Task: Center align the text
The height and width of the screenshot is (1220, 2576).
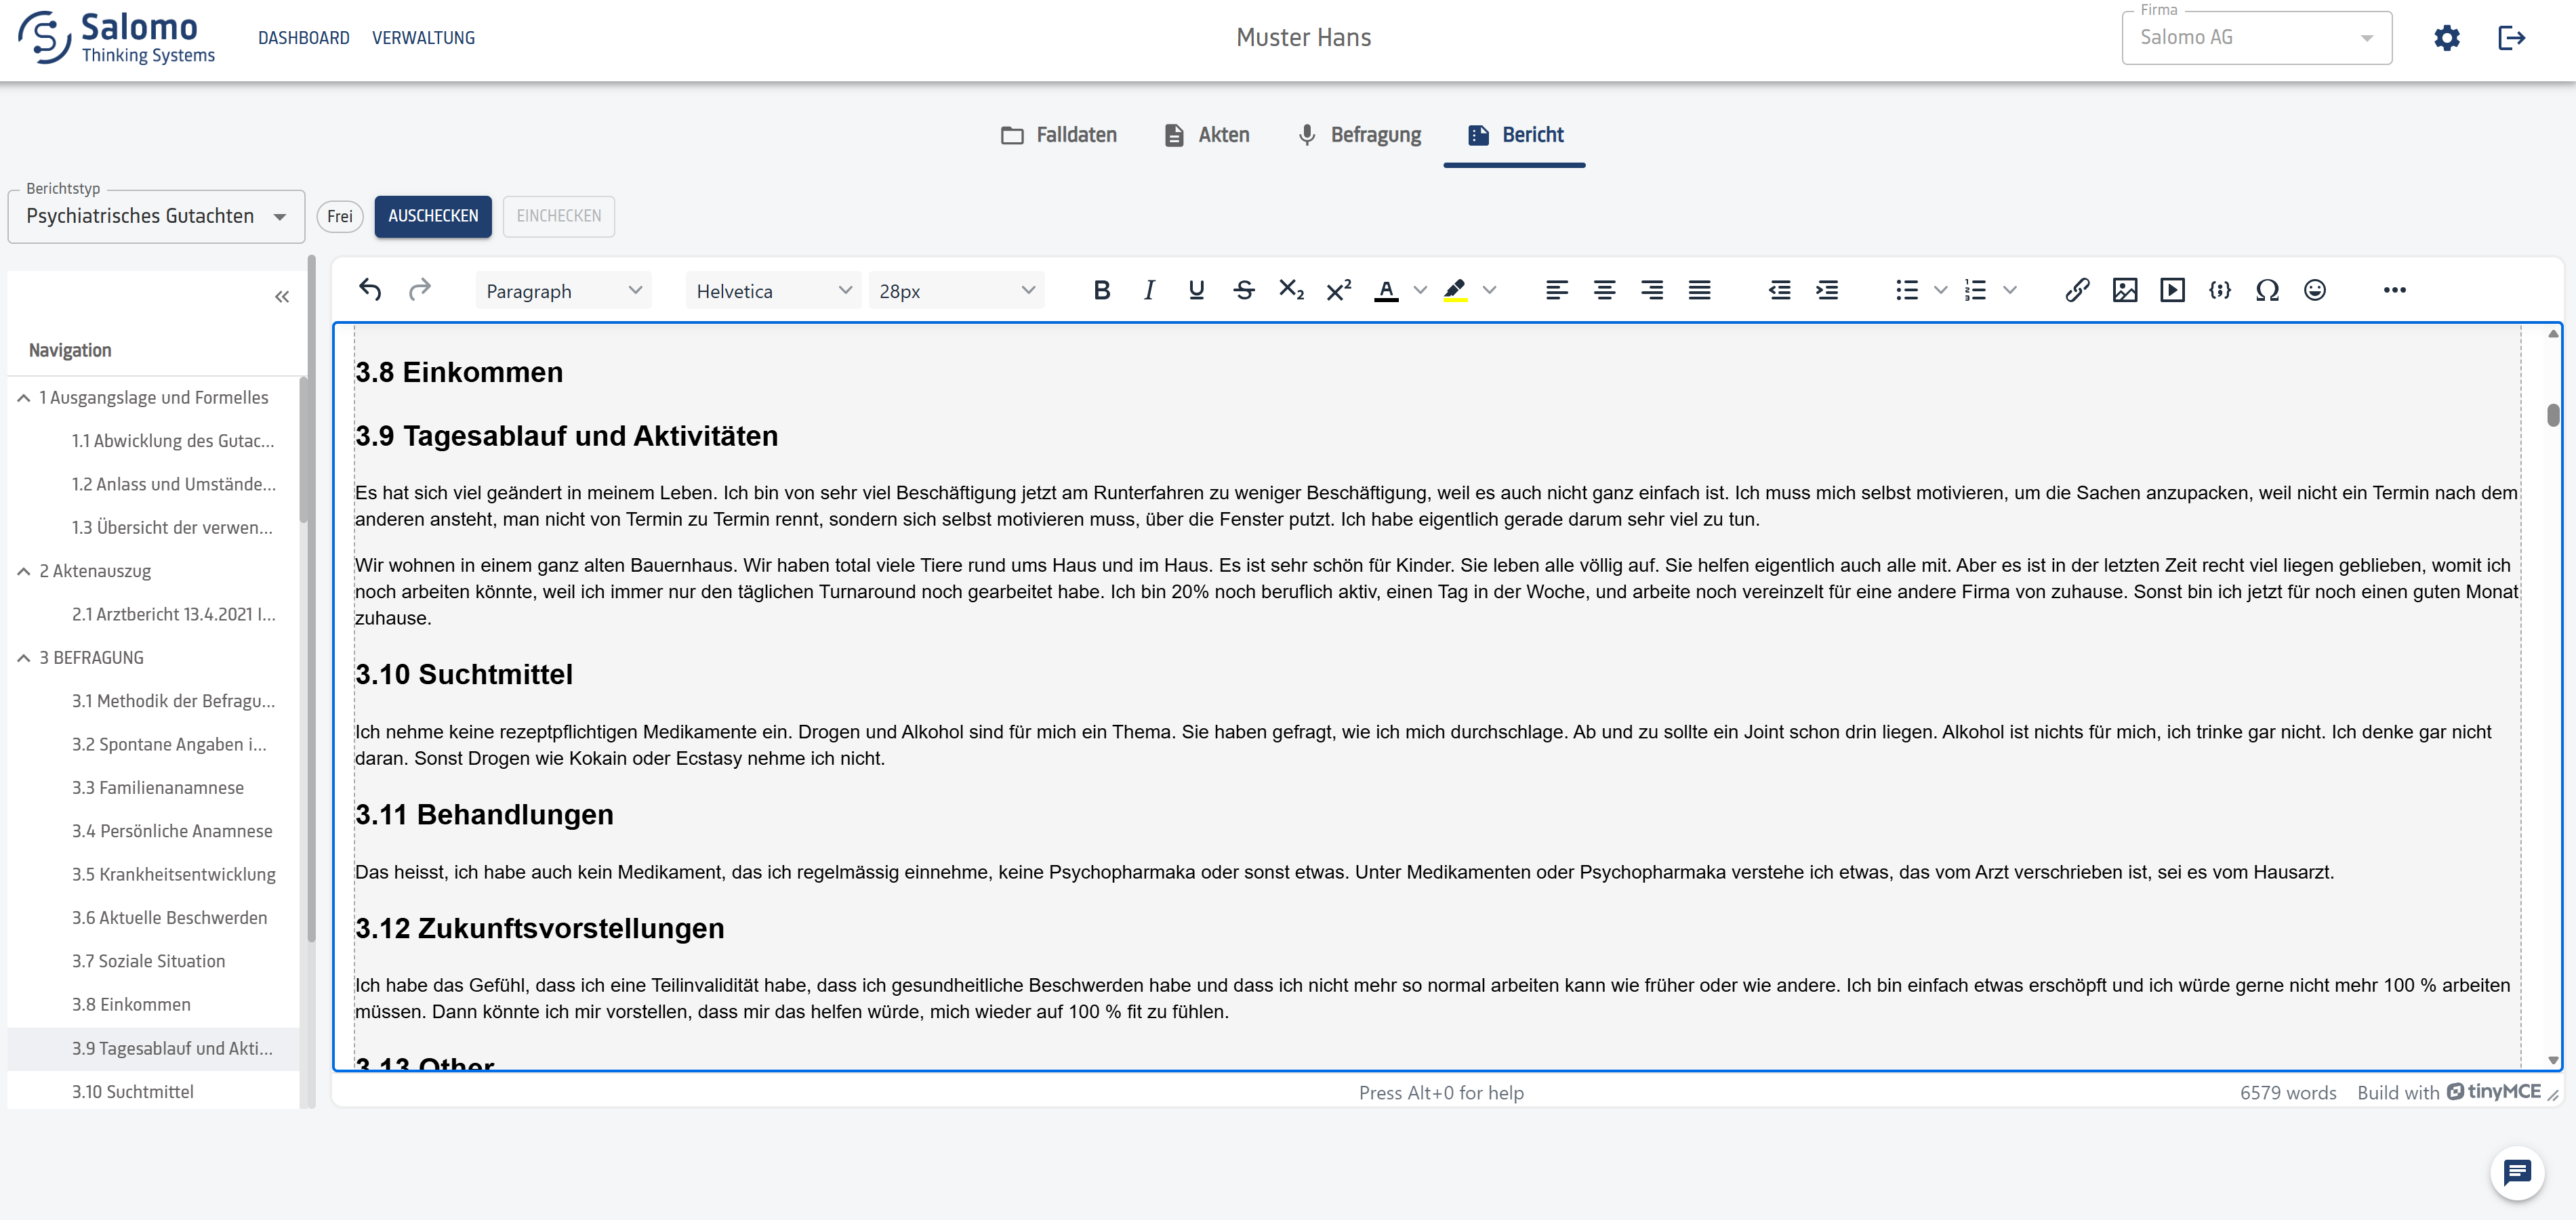Action: pos(1604,290)
